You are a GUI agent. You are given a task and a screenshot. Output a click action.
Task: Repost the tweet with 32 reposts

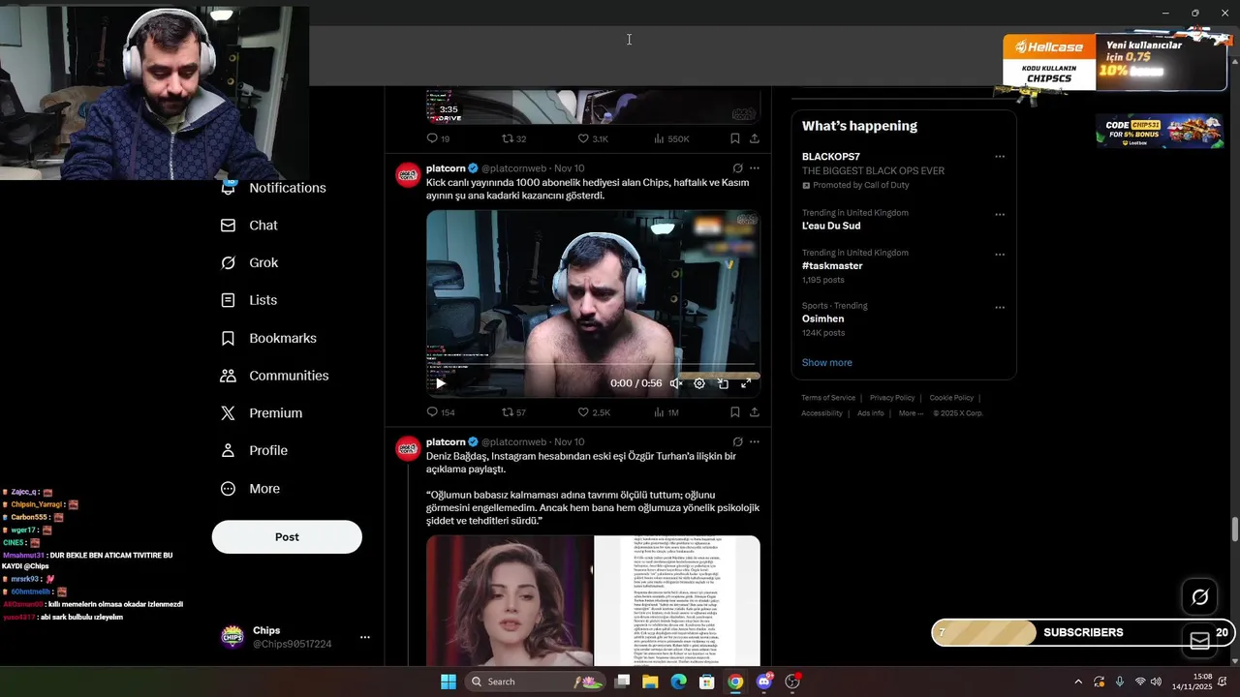(513, 138)
